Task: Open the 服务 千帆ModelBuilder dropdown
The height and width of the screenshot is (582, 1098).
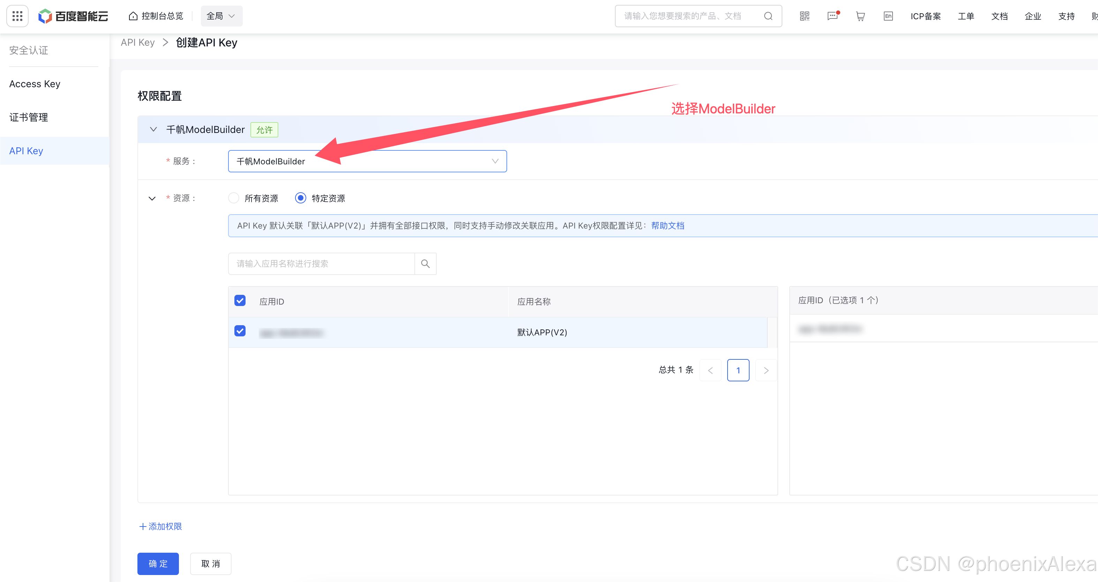Action: [367, 161]
